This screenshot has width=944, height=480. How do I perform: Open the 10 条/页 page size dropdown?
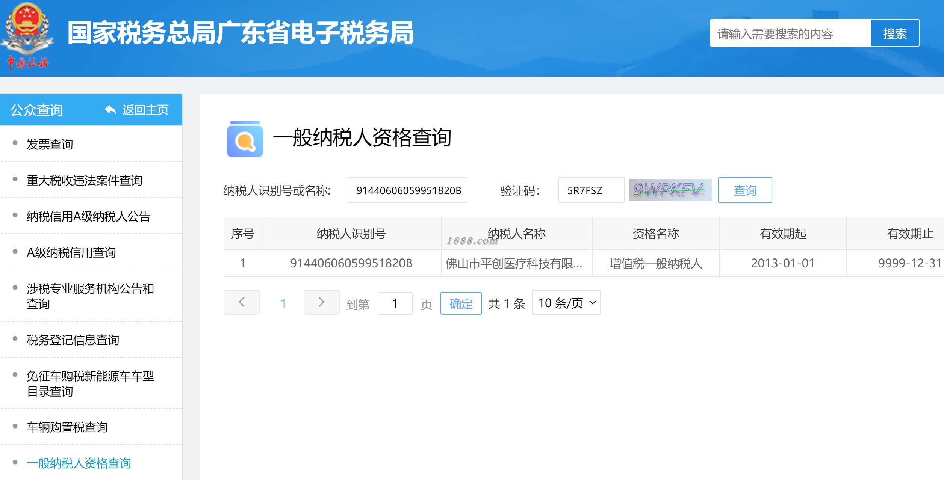[x=566, y=302]
